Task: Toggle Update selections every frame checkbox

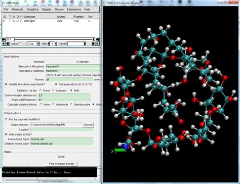Action: (x=6, y=84)
